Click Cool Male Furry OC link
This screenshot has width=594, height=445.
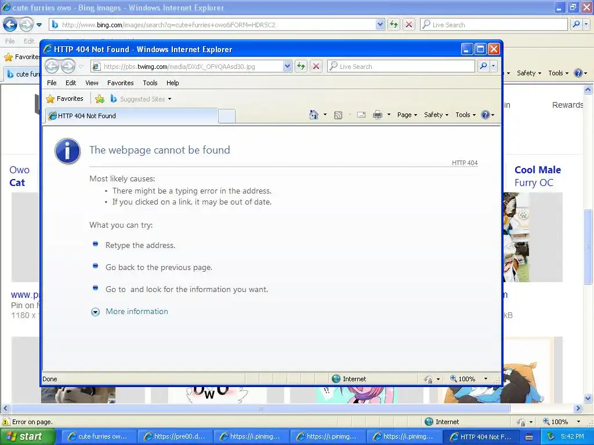[x=538, y=176]
